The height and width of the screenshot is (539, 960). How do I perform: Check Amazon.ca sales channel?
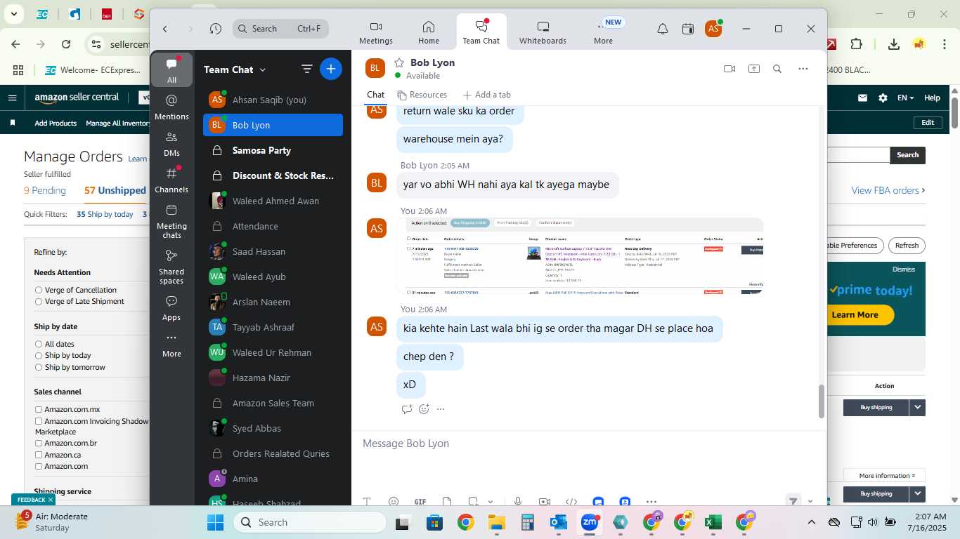pyautogui.click(x=39, y=455)
